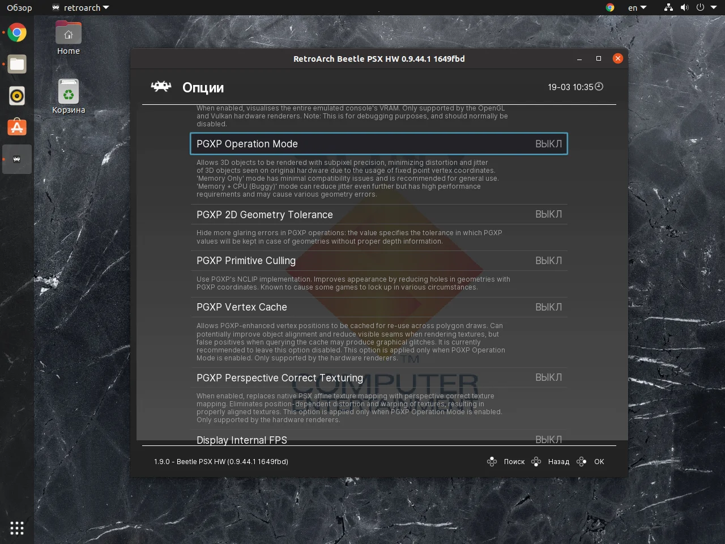The width and height of the screenshot is (725, 544).
Task: Toggle the PGXP Vertex Cache option
Action: pyautogui.click(x=379, y=307)
